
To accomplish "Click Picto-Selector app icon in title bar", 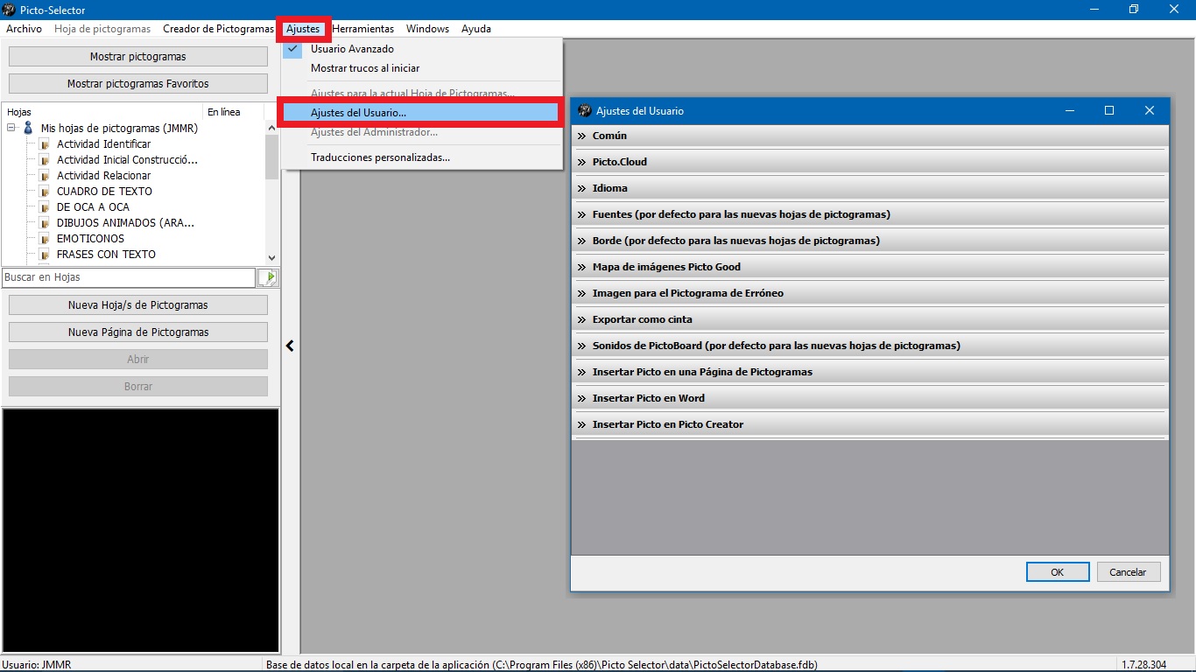I will [x=10, y=10].
